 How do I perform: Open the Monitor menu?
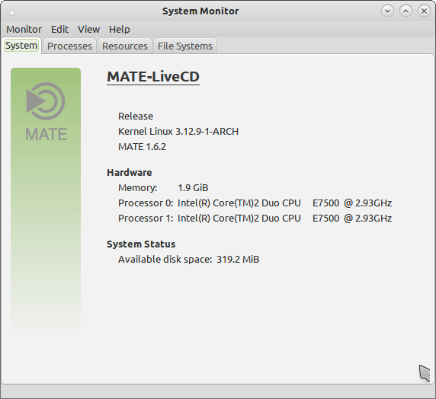[24, 29]
